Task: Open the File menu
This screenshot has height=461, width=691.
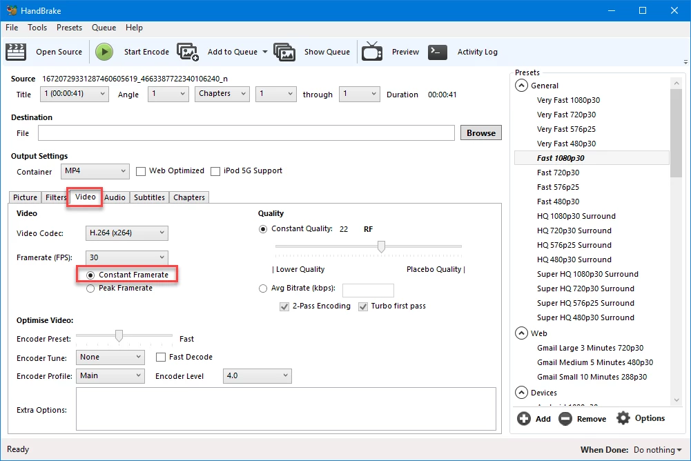Action: [x=12, y=28]
